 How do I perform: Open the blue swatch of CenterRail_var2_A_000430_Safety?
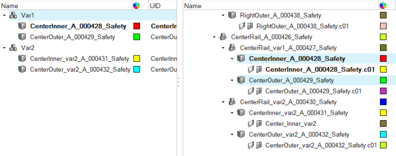(383, 102)
